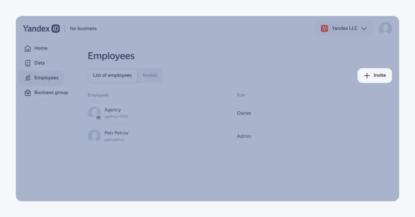Click the Owner role cell
The height and width of the screenshot is (217, 415).
244,113
